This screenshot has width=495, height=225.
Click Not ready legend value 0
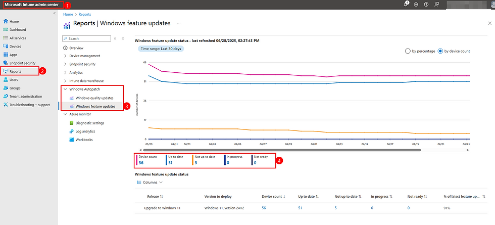(255, 163)
